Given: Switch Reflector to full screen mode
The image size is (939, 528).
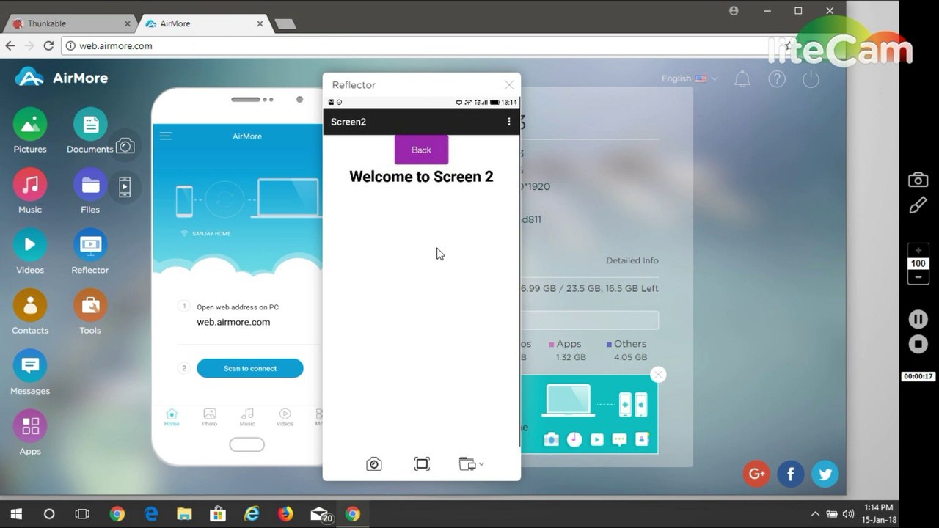Looking at the screenshot, I should click(422, 464).
